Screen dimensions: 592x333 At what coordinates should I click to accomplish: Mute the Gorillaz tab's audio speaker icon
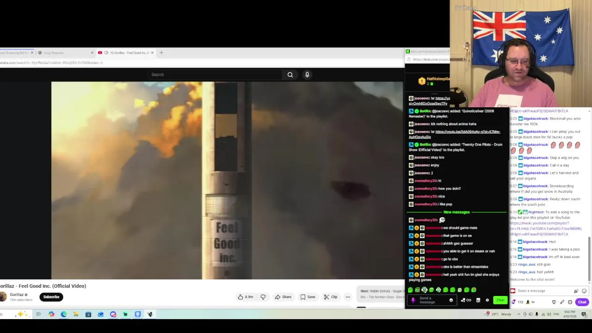(106, 53)
